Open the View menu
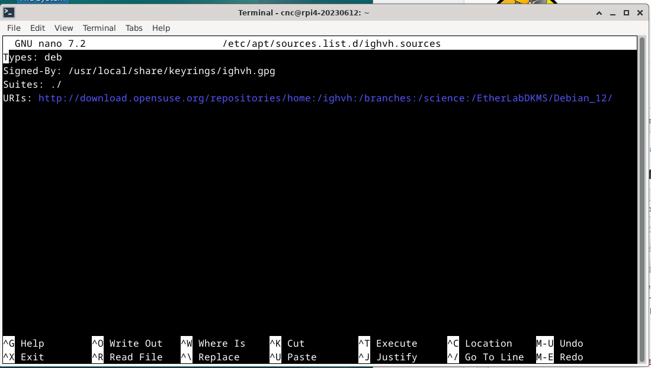 pos(63,28)
